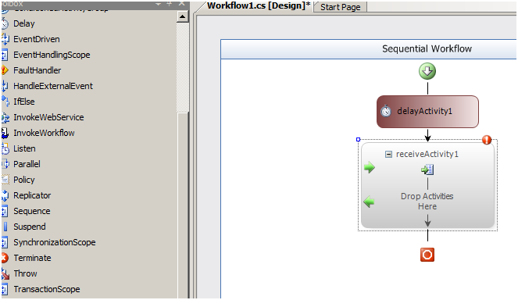
Task: Select the IfElse branch icon
Action: click(5, 102)
